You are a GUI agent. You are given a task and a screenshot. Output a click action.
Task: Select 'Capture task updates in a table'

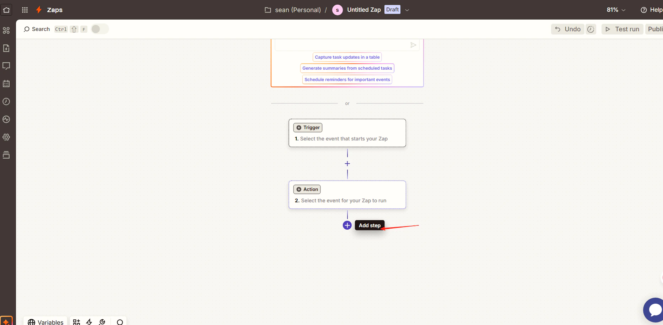347,57
